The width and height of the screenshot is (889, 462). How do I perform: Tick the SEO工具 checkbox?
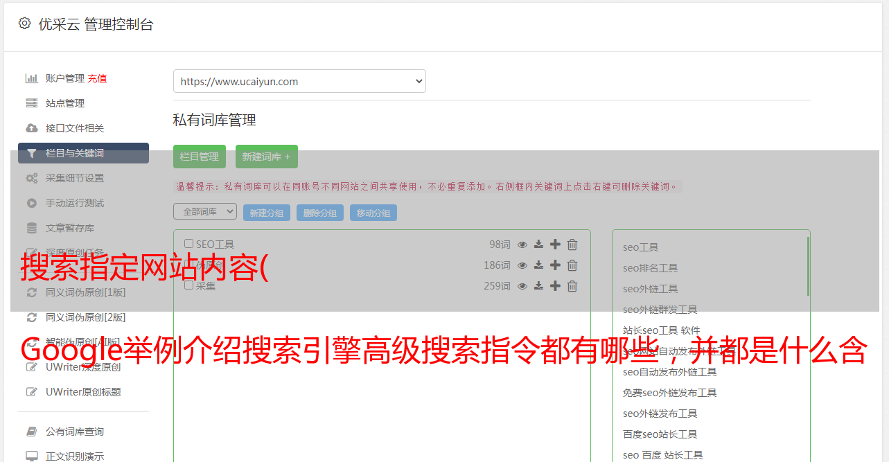pos(189,244)
